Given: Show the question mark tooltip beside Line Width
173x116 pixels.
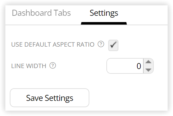Looking at the screenshot, I should [x=53, y=66].
